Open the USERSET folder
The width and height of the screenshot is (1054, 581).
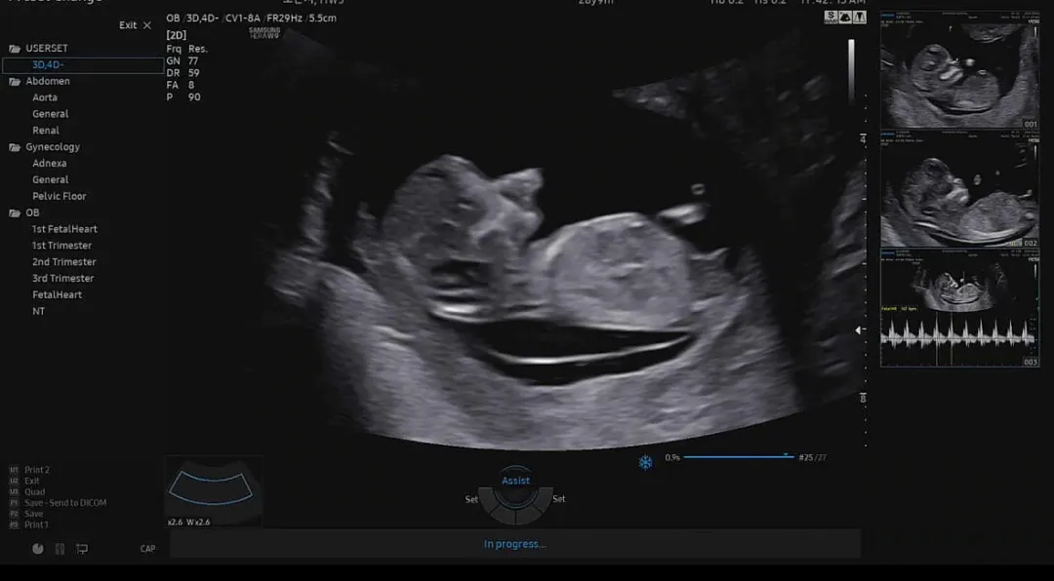(39, 49)
